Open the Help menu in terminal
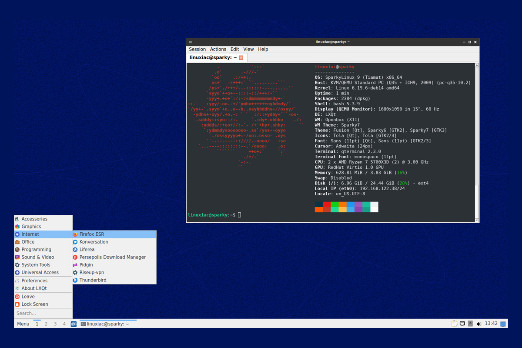 [x=263, y=49]
